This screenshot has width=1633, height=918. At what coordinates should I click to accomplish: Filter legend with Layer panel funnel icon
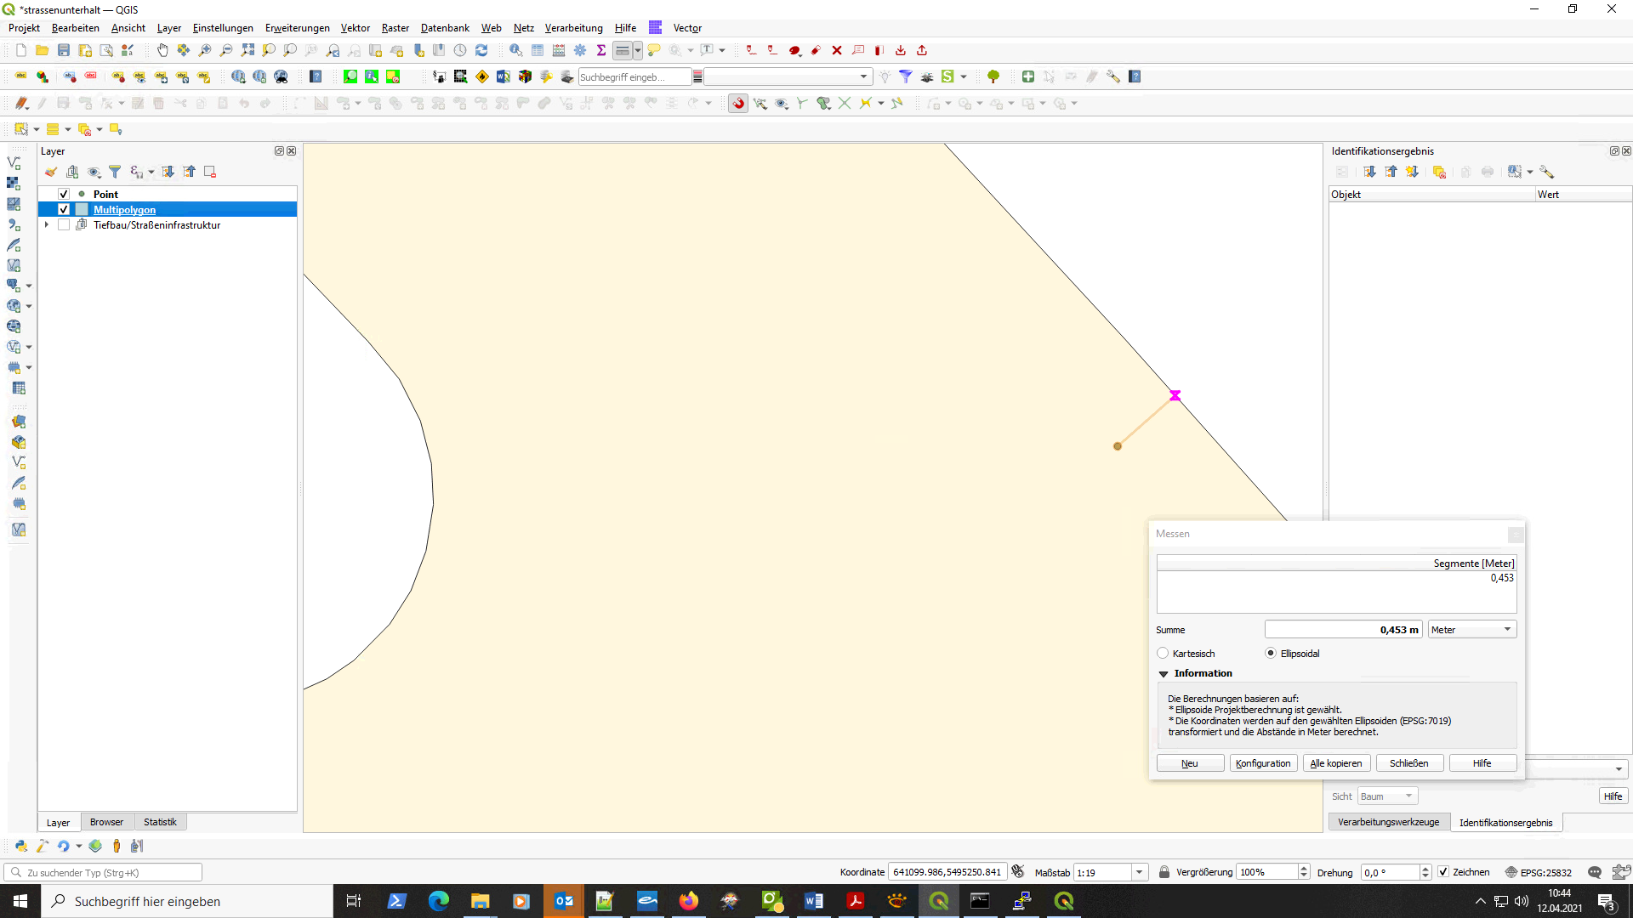point(115,172)
